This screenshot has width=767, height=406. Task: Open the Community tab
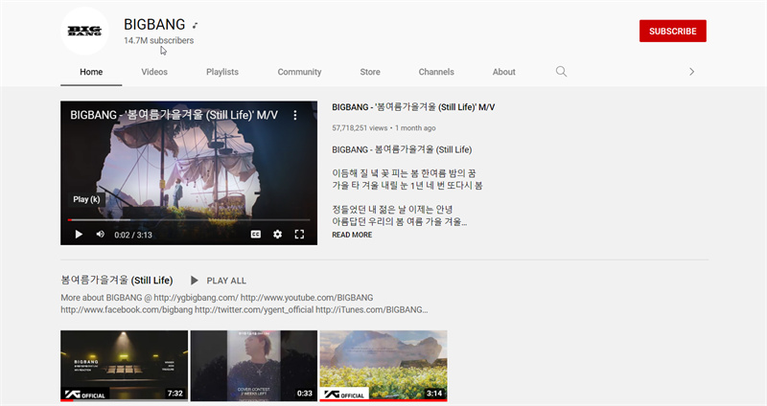(299, 72)
